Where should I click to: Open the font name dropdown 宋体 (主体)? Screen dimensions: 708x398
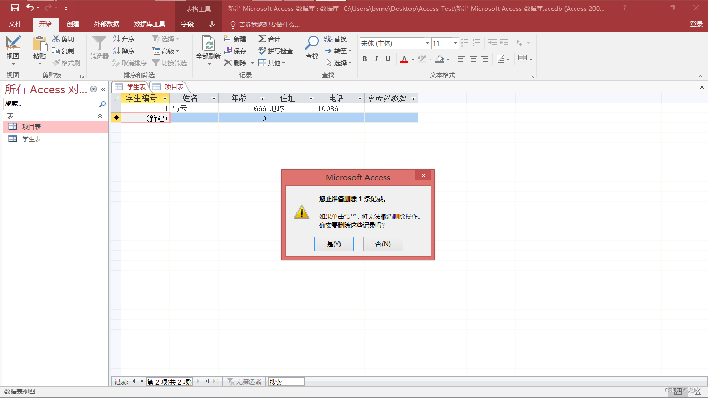427,44
